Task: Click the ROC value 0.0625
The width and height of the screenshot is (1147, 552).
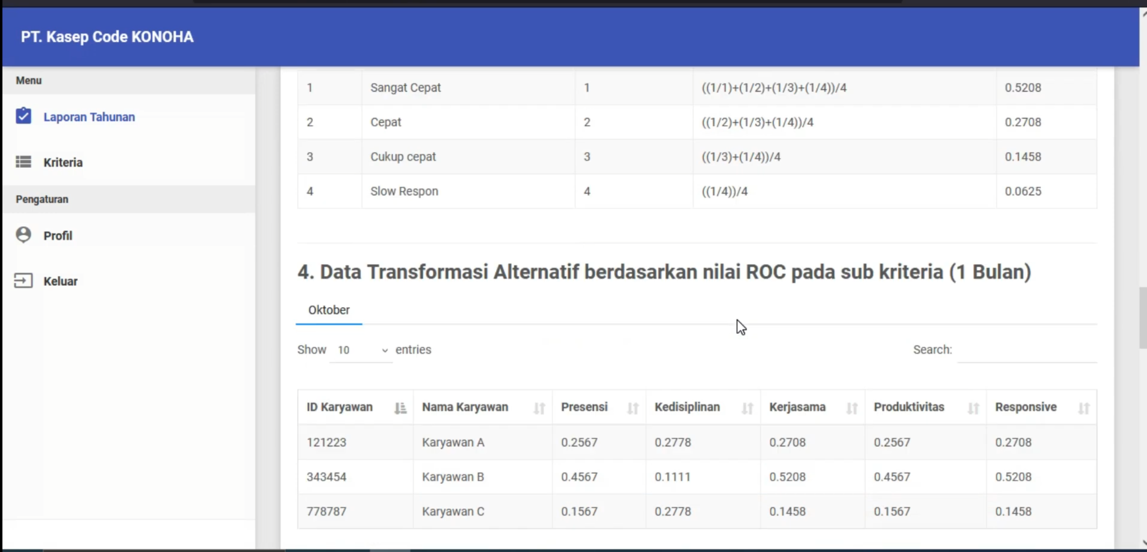Action: [x=1023, y=191]
